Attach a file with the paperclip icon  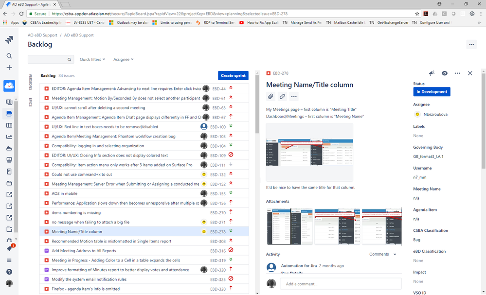click(x=271, y=96)
